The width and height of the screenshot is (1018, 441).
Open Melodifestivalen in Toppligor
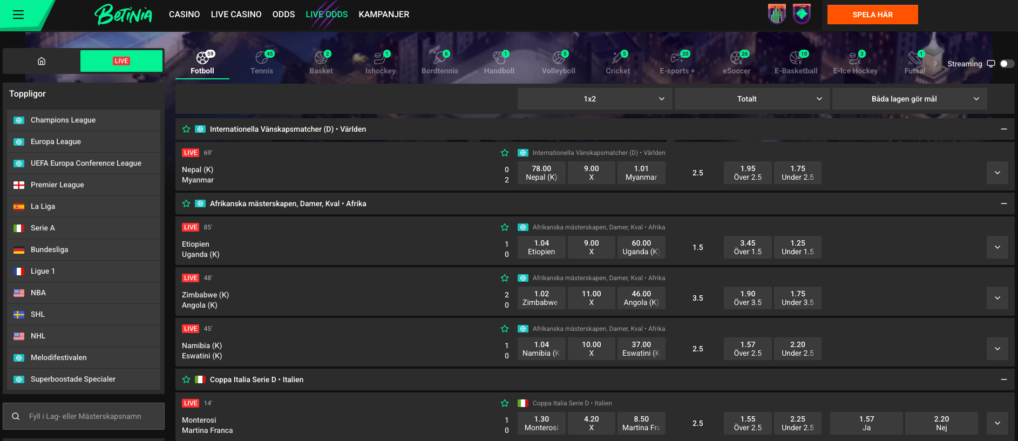pos(84,357)
